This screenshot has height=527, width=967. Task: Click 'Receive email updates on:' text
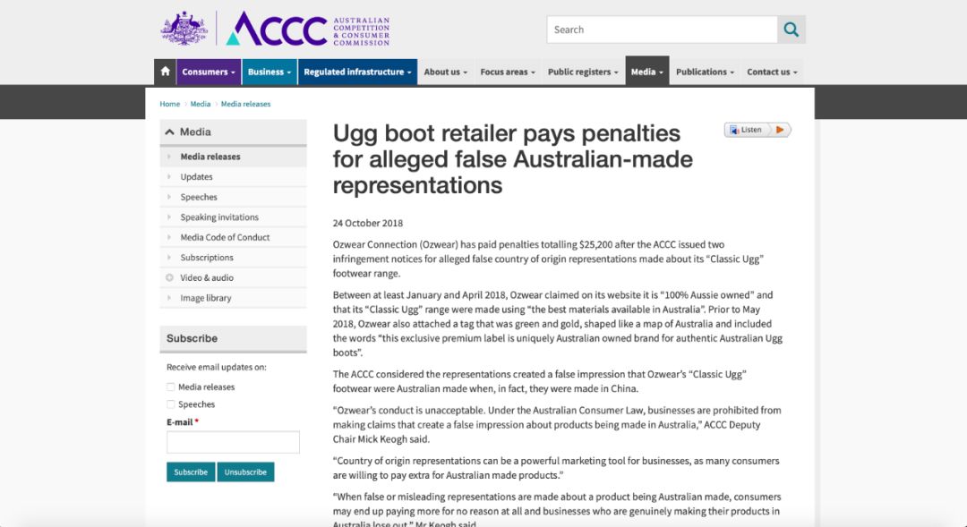(217, 367)
